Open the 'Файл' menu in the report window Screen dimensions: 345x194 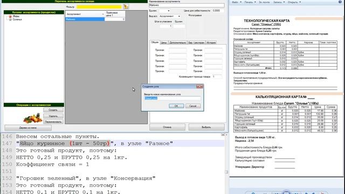click(x=236, y=2)
